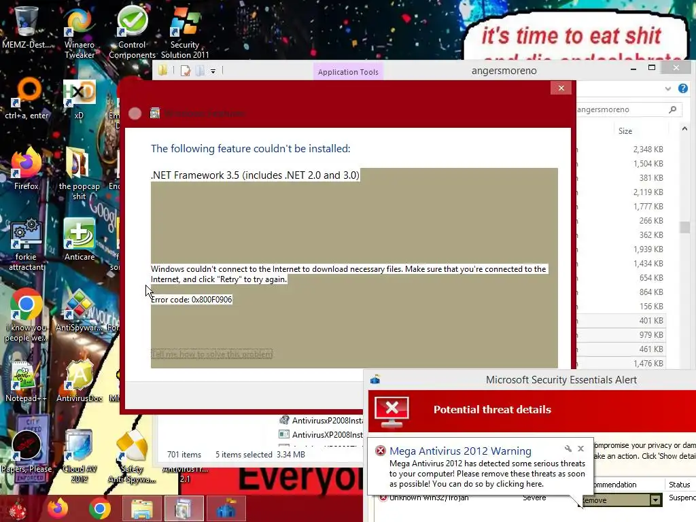
Task: Dismiss the Mega Antivirus 2012 Warning balloon
Action: [580, 449]
